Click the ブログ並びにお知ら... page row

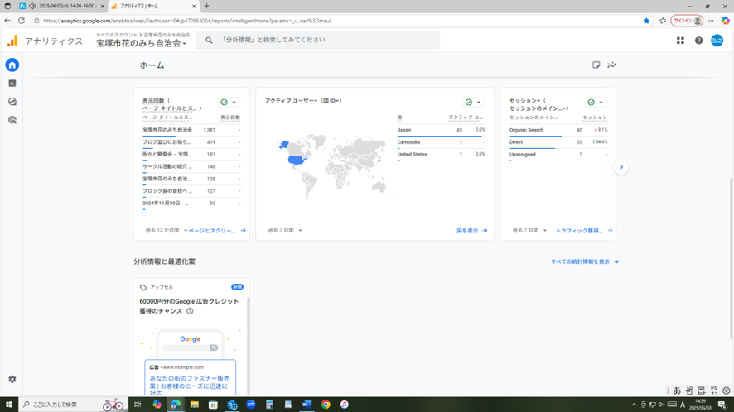pyautogui.click(x=191, y=142)
